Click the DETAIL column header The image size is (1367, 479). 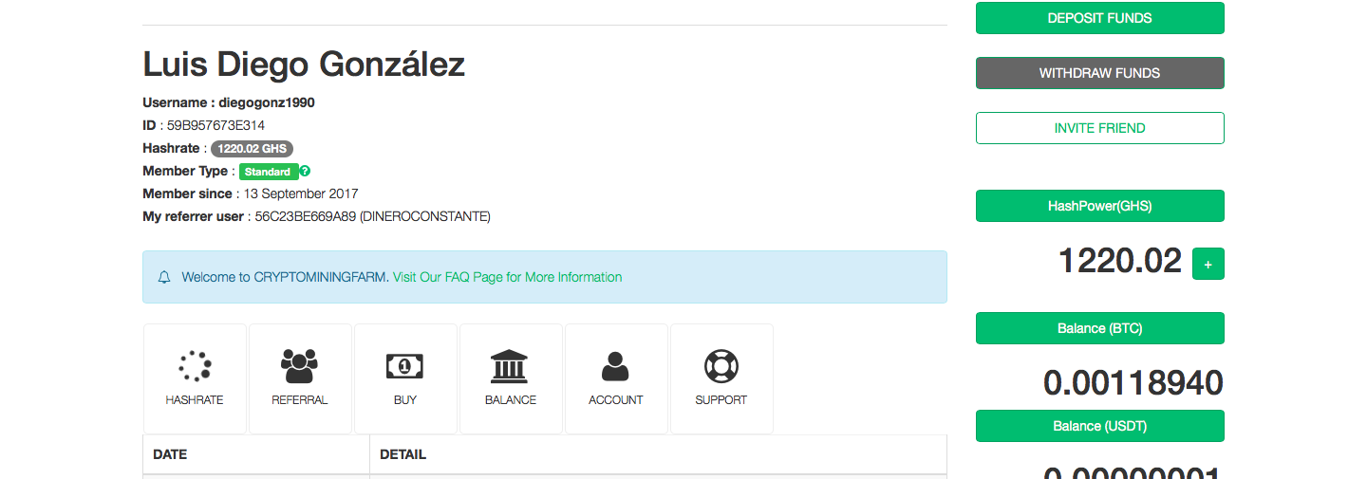click(403, 454)
